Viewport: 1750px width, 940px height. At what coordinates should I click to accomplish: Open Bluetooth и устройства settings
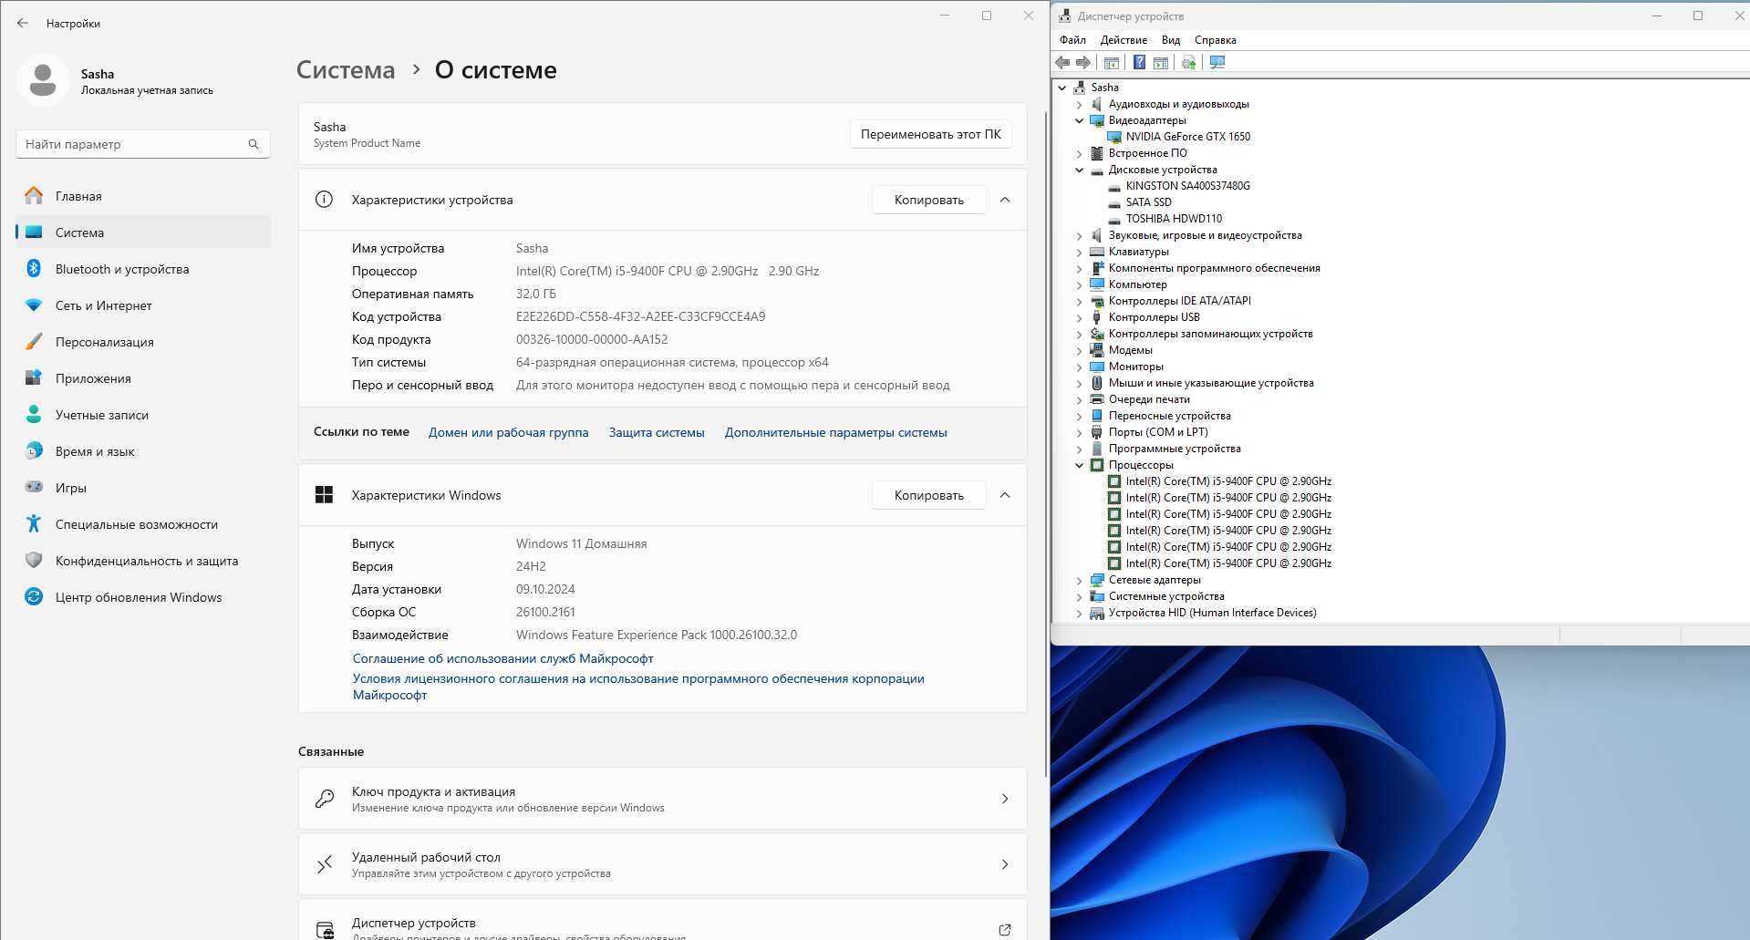(x=143, y=269)
